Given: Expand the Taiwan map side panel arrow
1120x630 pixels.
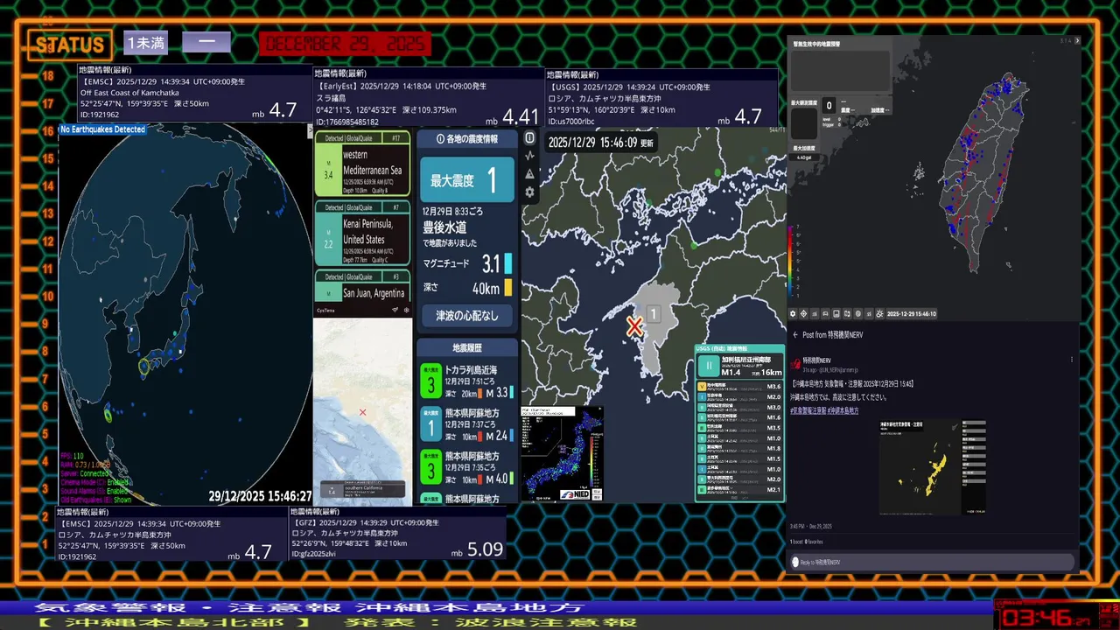Looking at the screenshot, I should click(x=1077, y=40).
